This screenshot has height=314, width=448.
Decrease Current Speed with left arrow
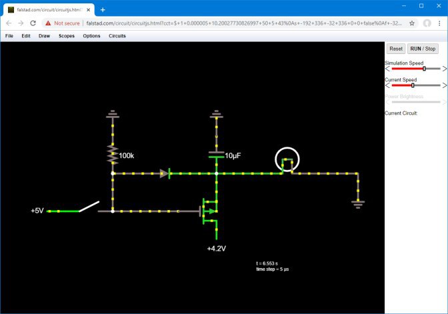(387, 85)
